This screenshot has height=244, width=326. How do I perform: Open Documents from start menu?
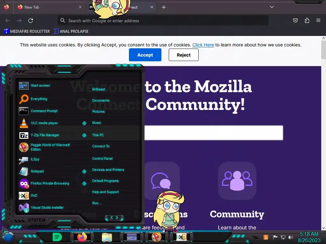pos(101,100)
